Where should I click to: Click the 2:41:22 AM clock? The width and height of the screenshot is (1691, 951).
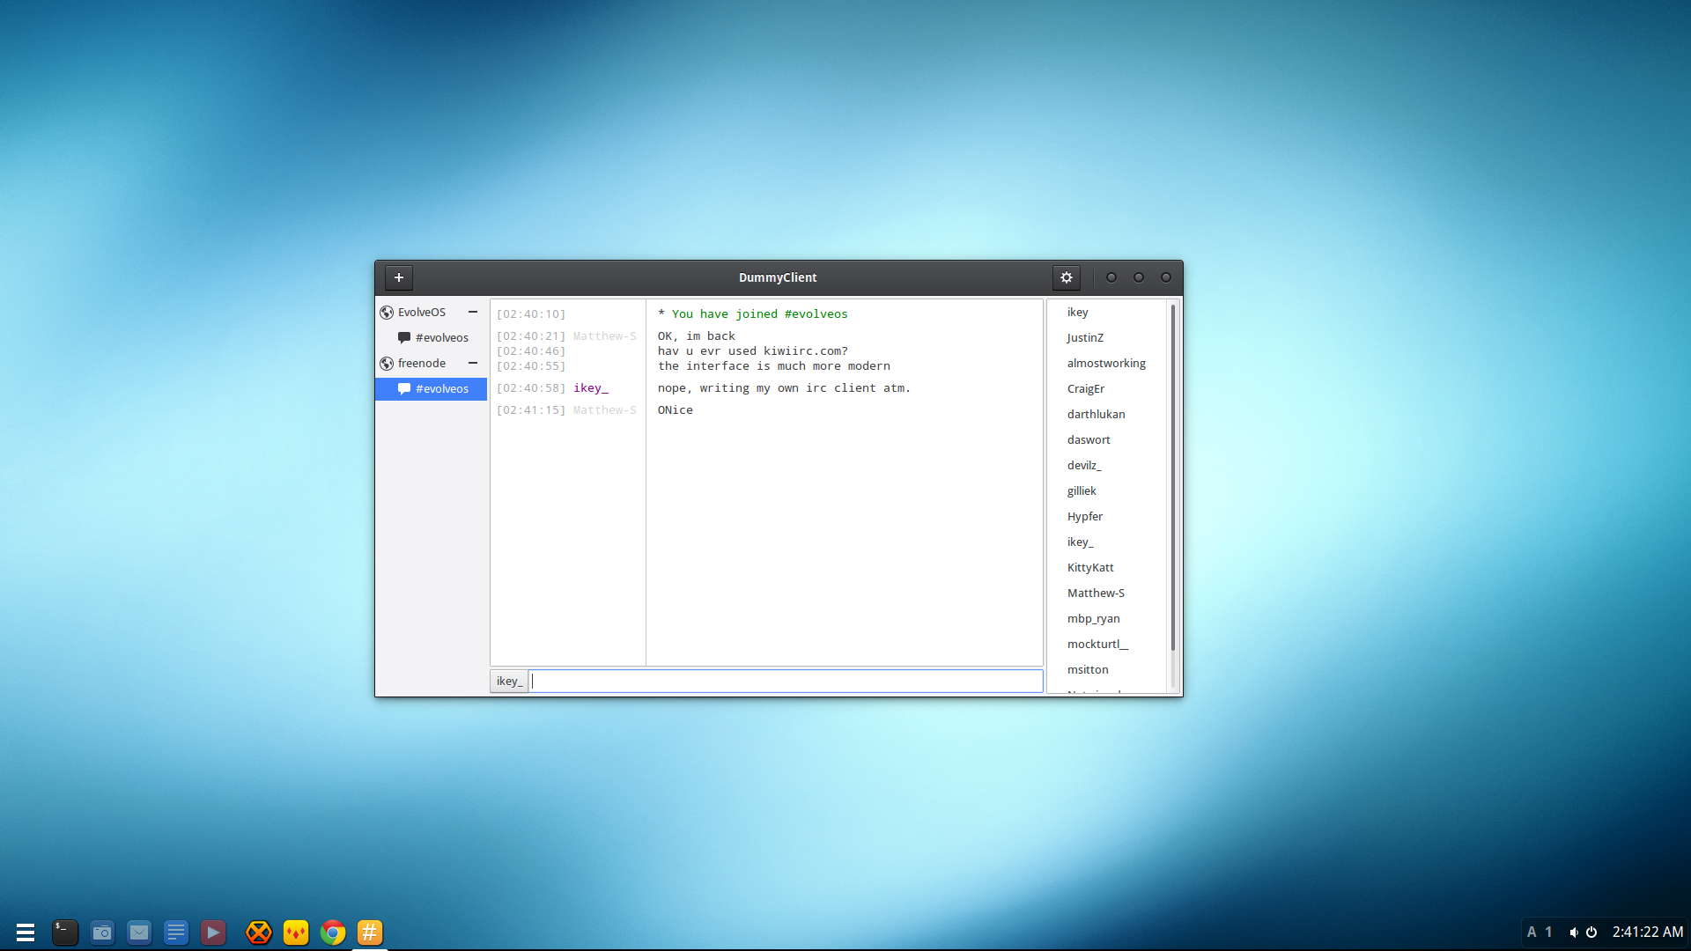click(1648, 933)
